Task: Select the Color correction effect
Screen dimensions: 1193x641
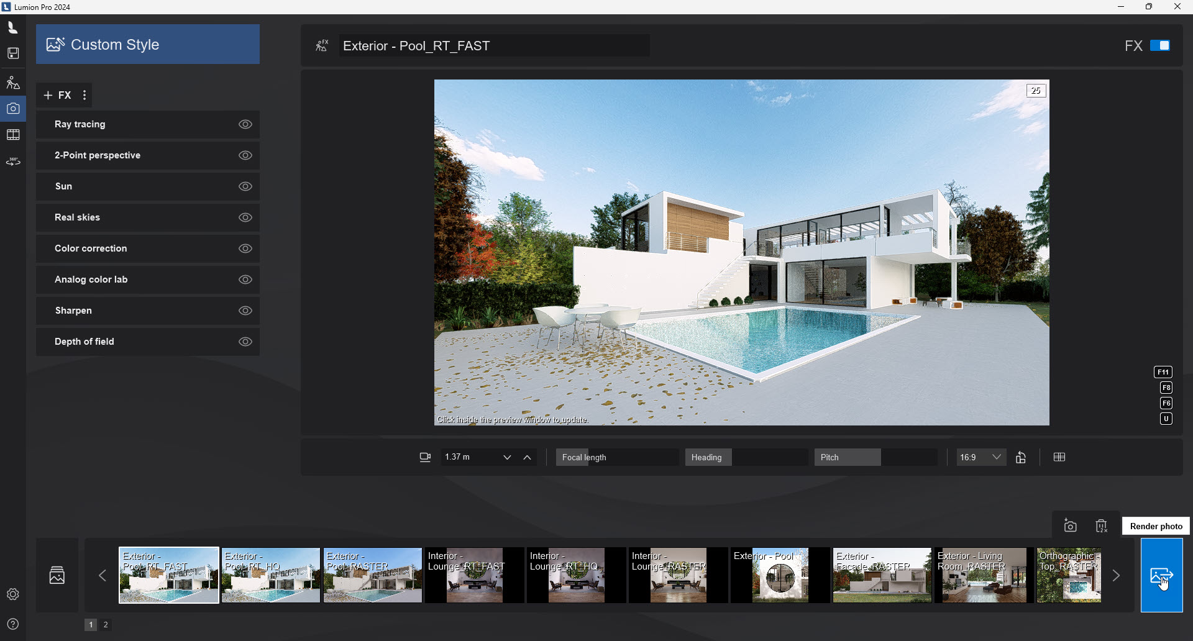Action: pyautogui.click(x=91, y=248)
